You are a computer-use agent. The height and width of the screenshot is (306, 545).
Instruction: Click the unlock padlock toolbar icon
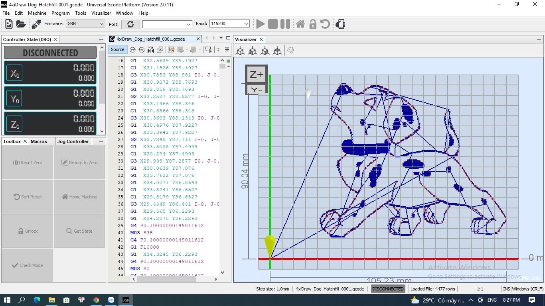pyautogui.click(x=313, y=24)
